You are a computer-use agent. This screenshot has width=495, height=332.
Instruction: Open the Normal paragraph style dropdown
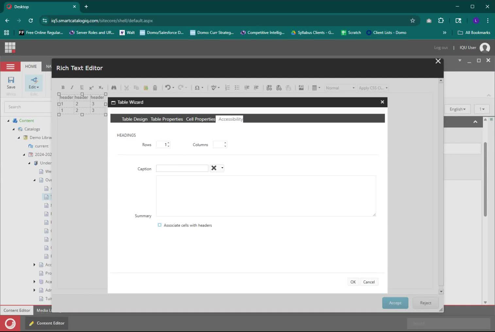[x=340, y=88]
